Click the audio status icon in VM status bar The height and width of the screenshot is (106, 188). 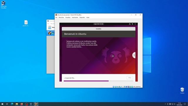117,87
